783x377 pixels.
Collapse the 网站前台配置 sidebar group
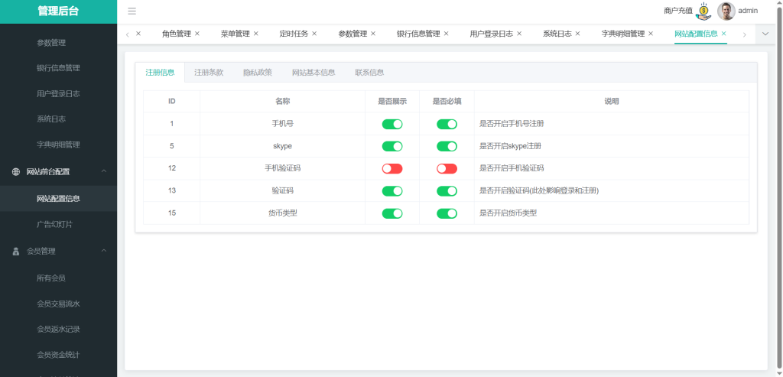click(104, 172)
